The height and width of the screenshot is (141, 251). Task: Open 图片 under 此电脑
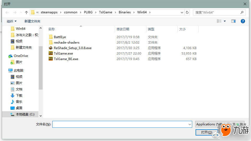click(16, 83)
